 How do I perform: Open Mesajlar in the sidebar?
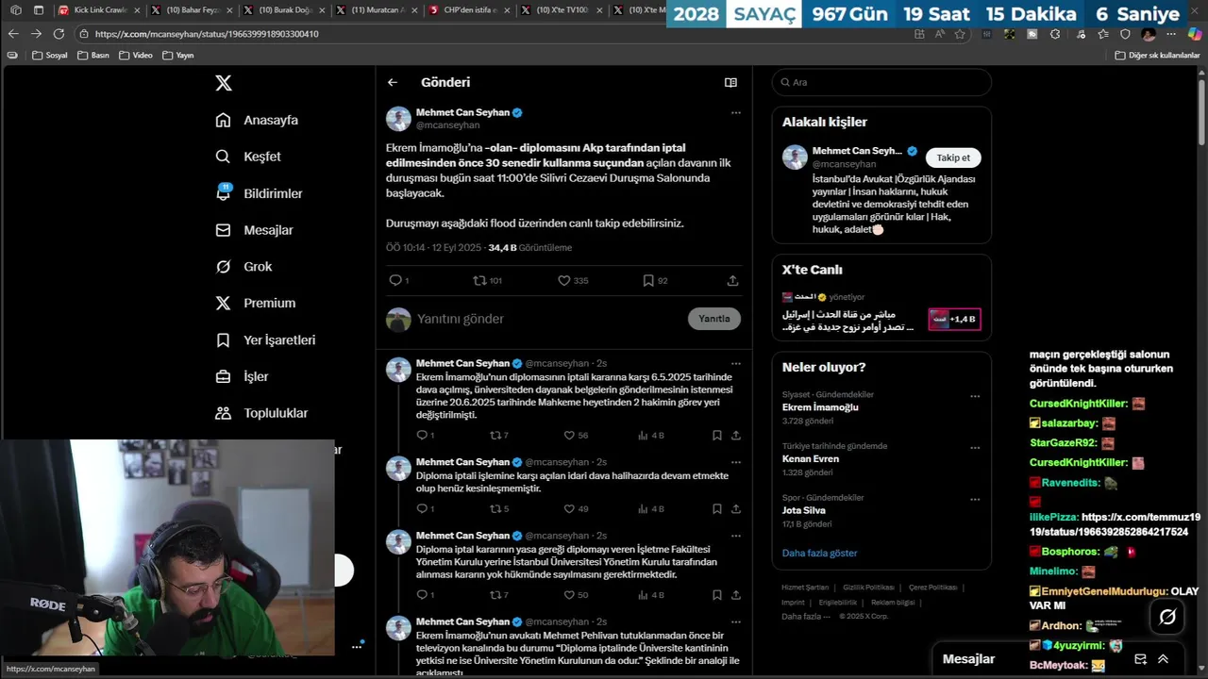(x=254, y=230)
